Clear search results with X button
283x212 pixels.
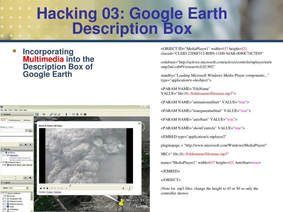tap(30, 144)
